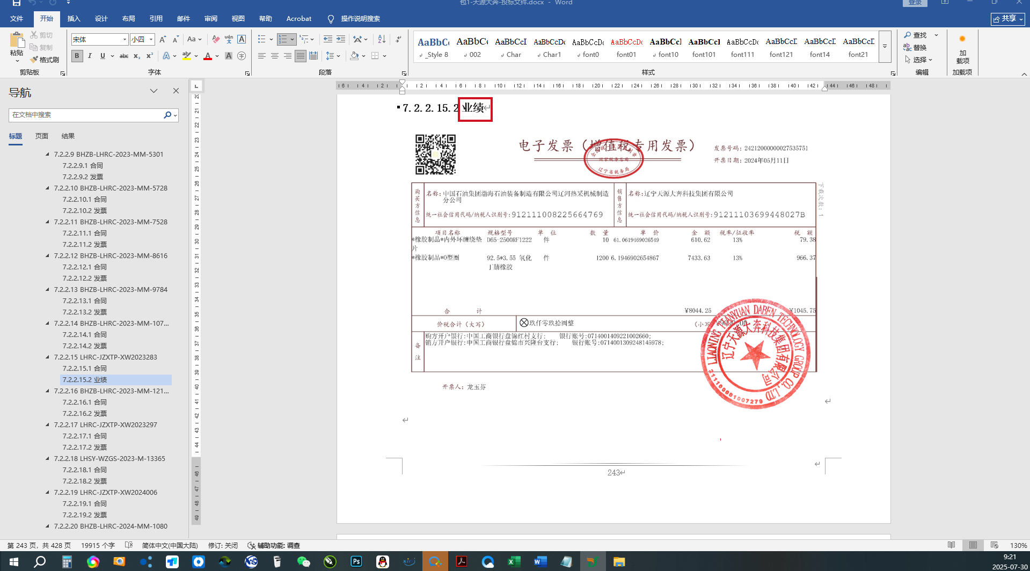Image resolution: width=1030 pixels, height=571 pixels.
Task: Apply a character border with the boxed A
Action: (x=242, y=39)
